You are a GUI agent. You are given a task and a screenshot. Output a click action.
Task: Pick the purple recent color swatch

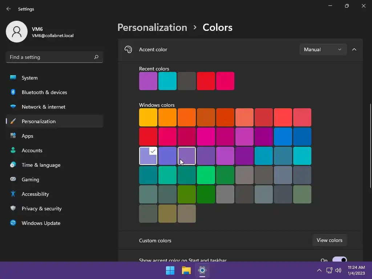coord(148,81)
